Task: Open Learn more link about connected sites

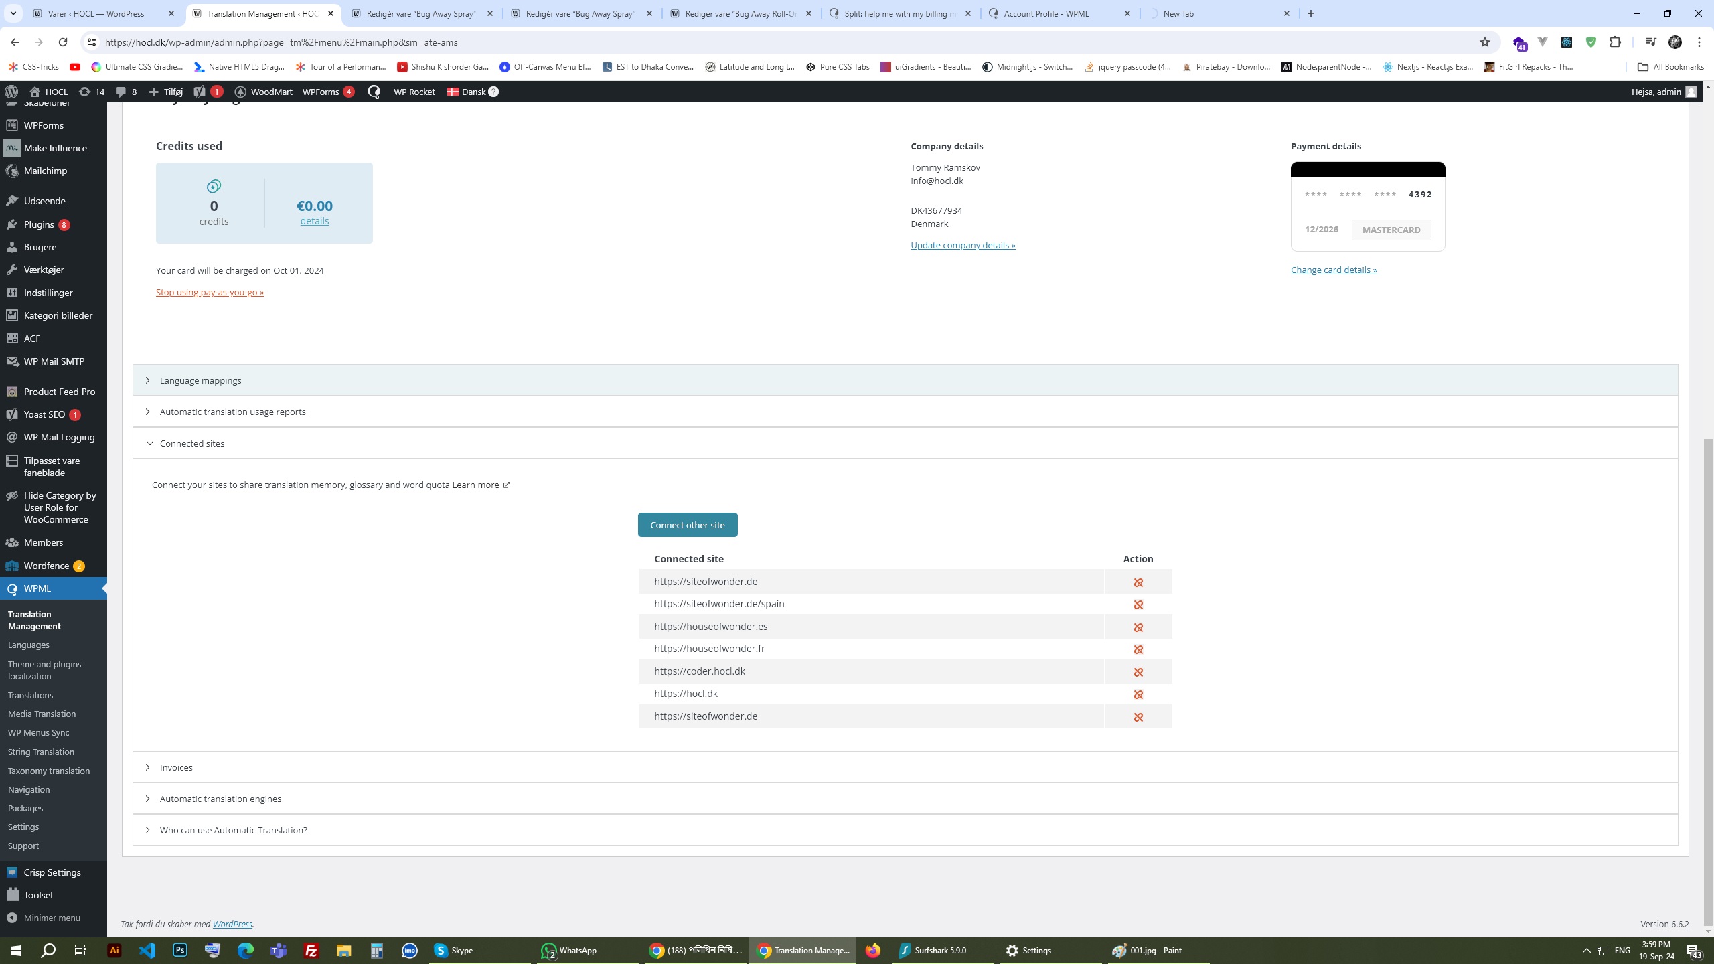Action: 475,485
